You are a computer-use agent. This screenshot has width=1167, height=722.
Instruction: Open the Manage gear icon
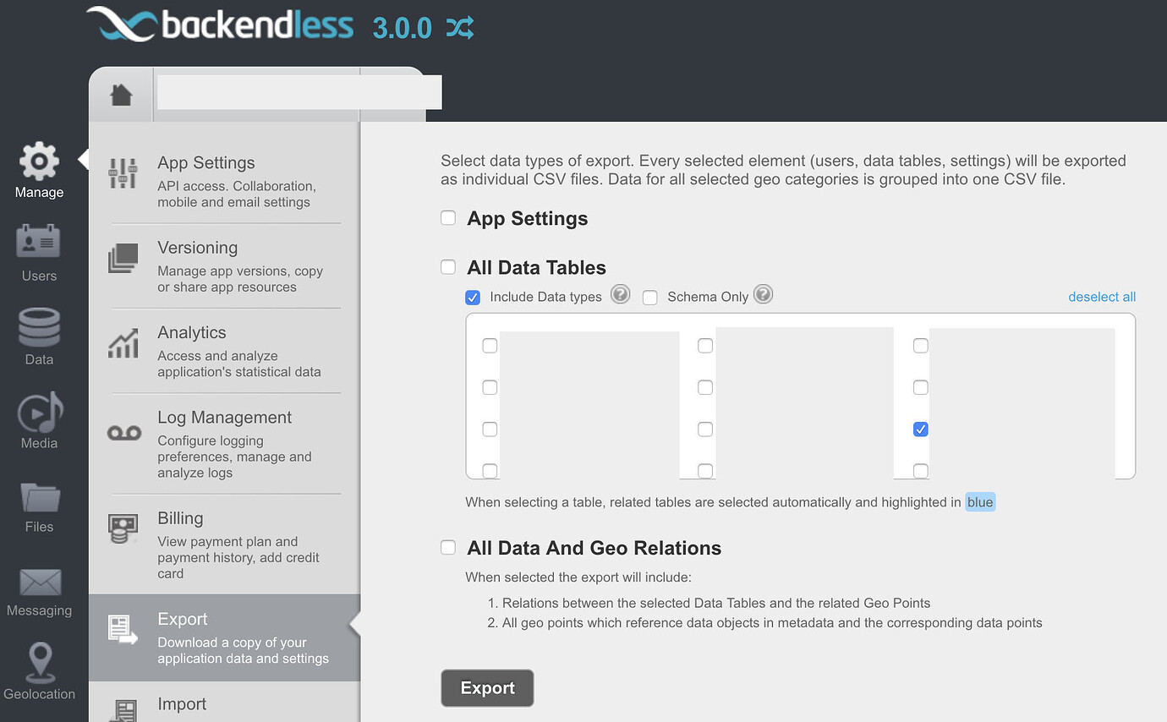pos(39,161)
